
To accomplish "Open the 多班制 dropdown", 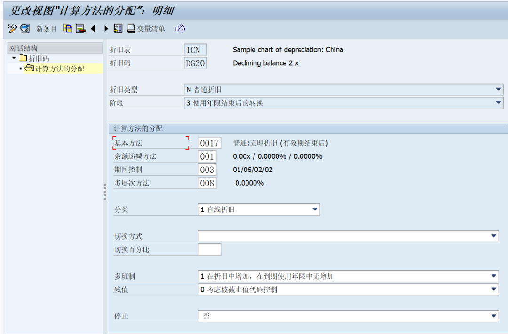I will tap(493, 276).
